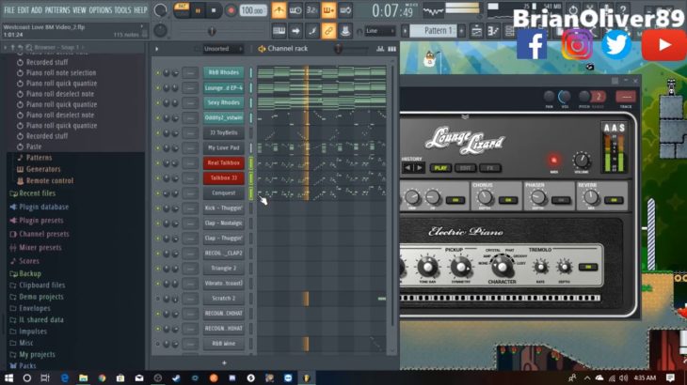
Task: Toggle auto-scroll arrow icon
Action: click(296, 31)
